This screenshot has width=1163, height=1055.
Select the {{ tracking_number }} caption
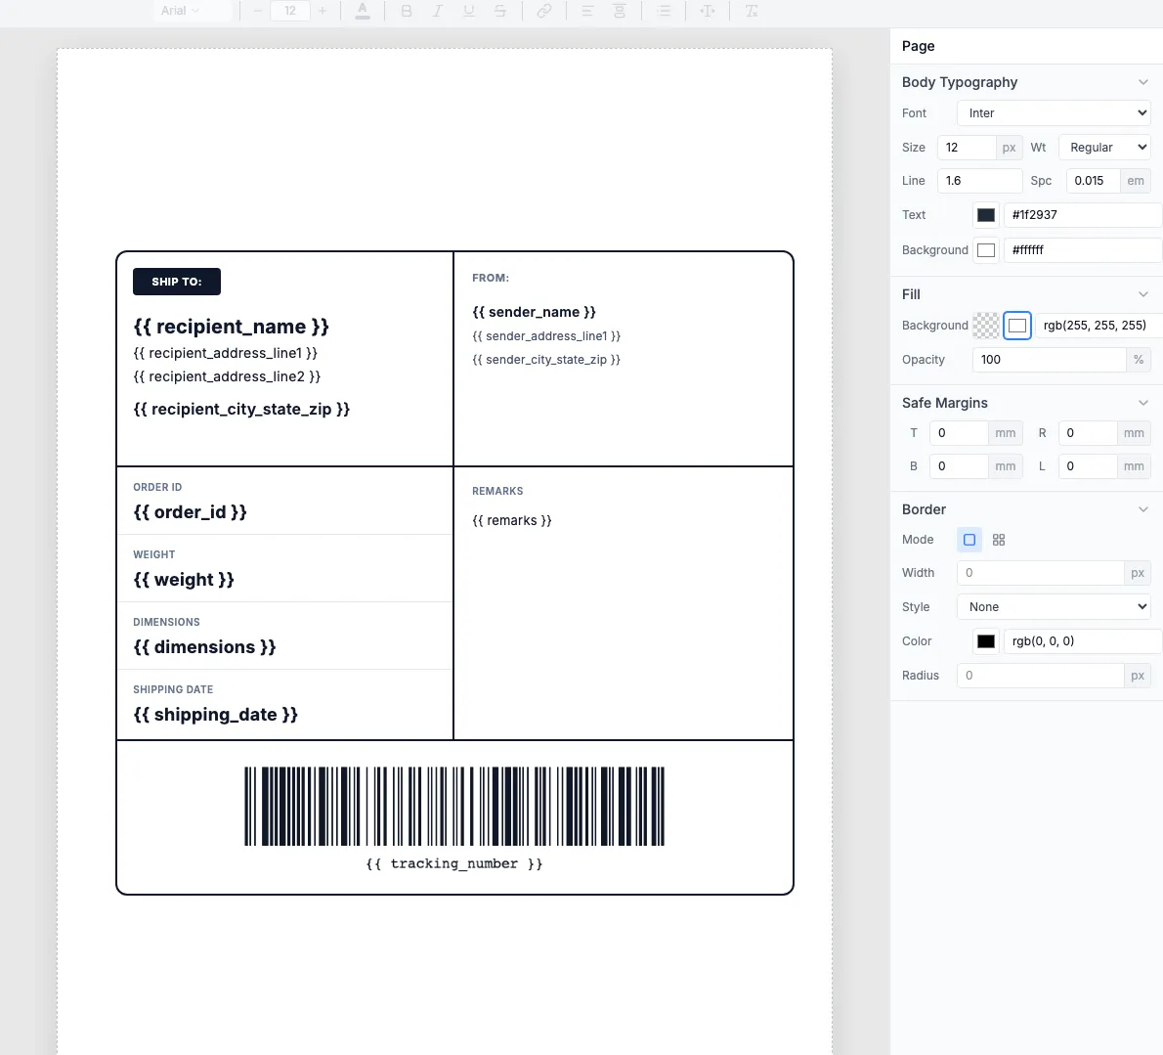coord(454,863)
